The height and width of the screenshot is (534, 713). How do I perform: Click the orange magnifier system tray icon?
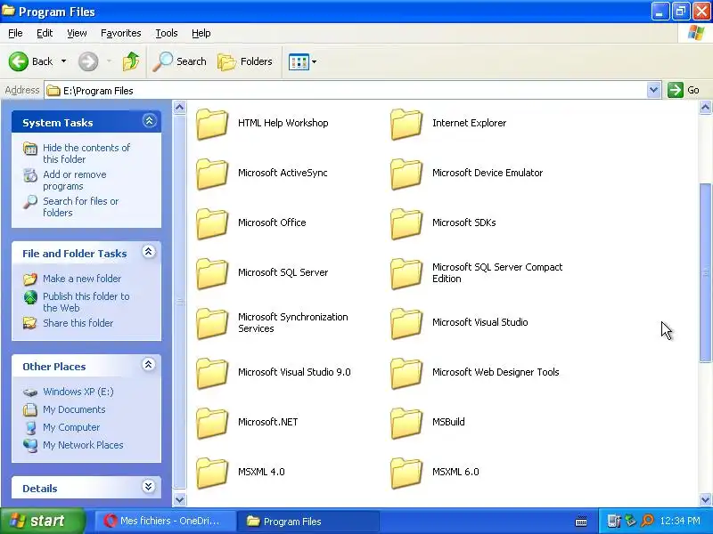(x=647, y=521)
